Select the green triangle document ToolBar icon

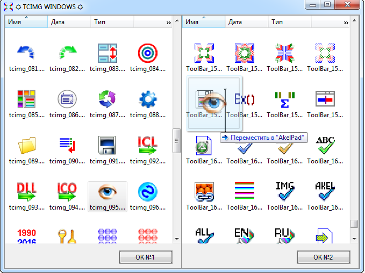pos(204,145)
